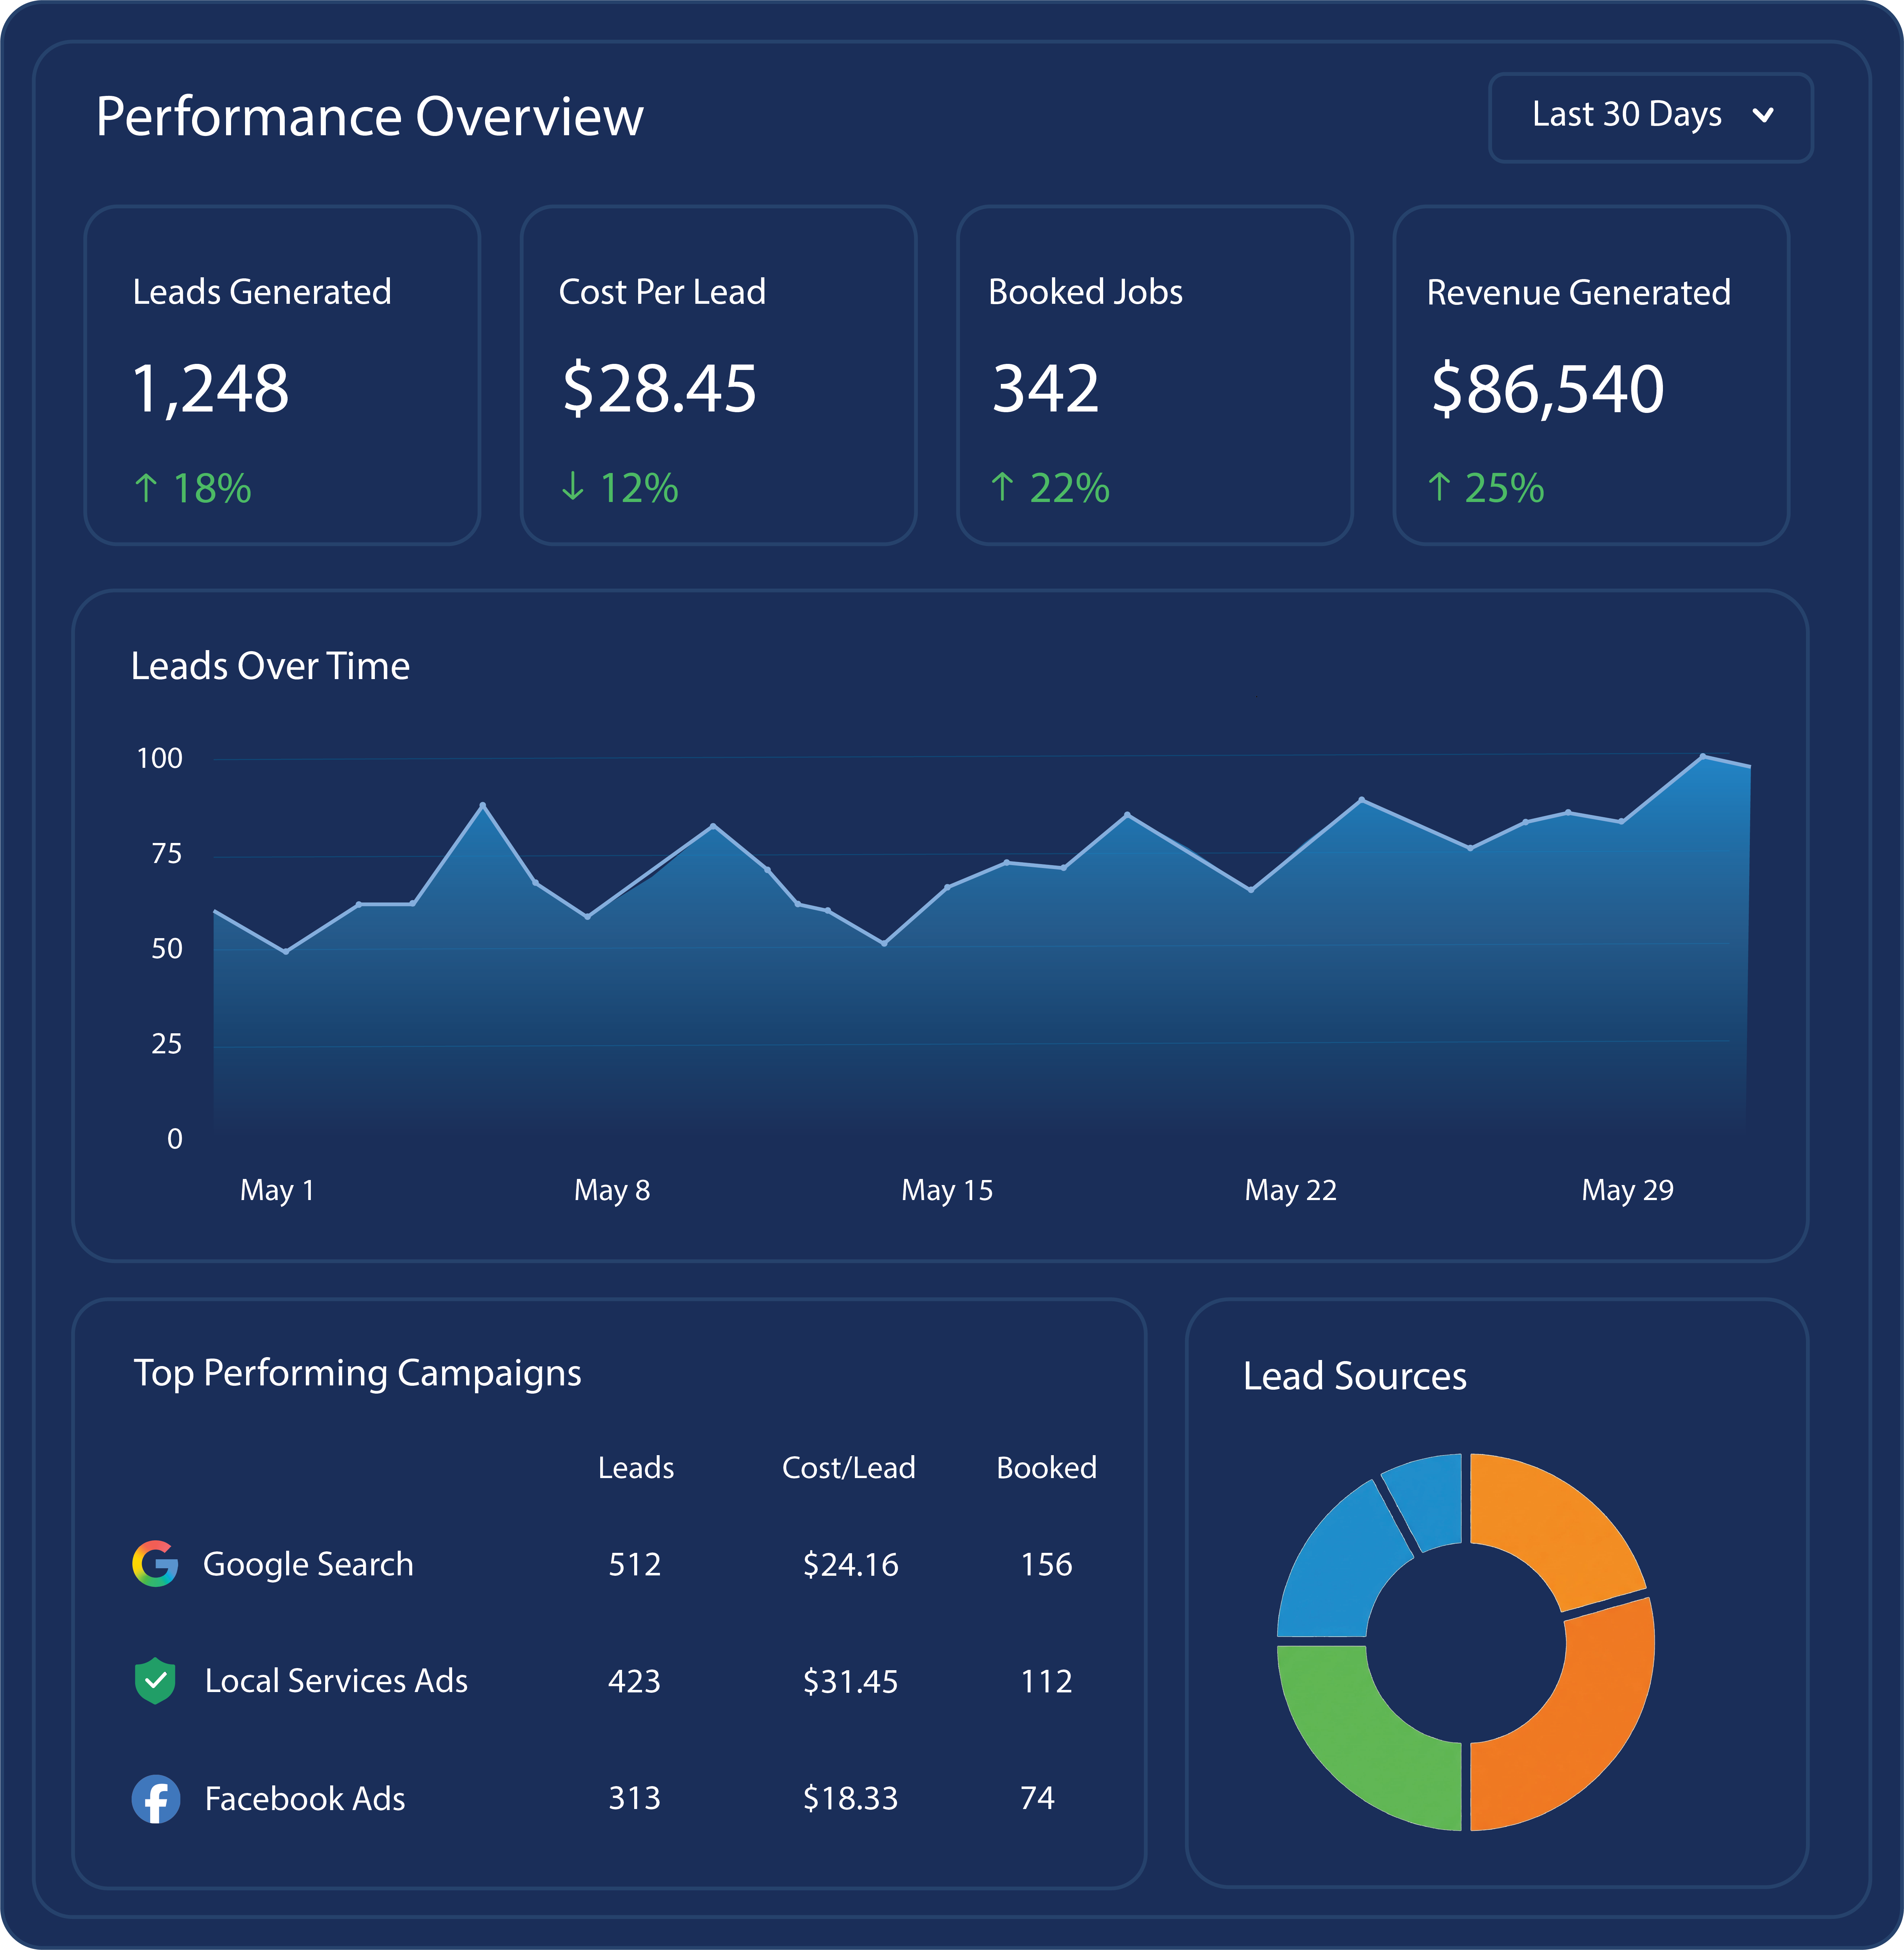Select the Cost Per Lead value $28.45
Screen dimensions: 1904x1950
(660, 388)
